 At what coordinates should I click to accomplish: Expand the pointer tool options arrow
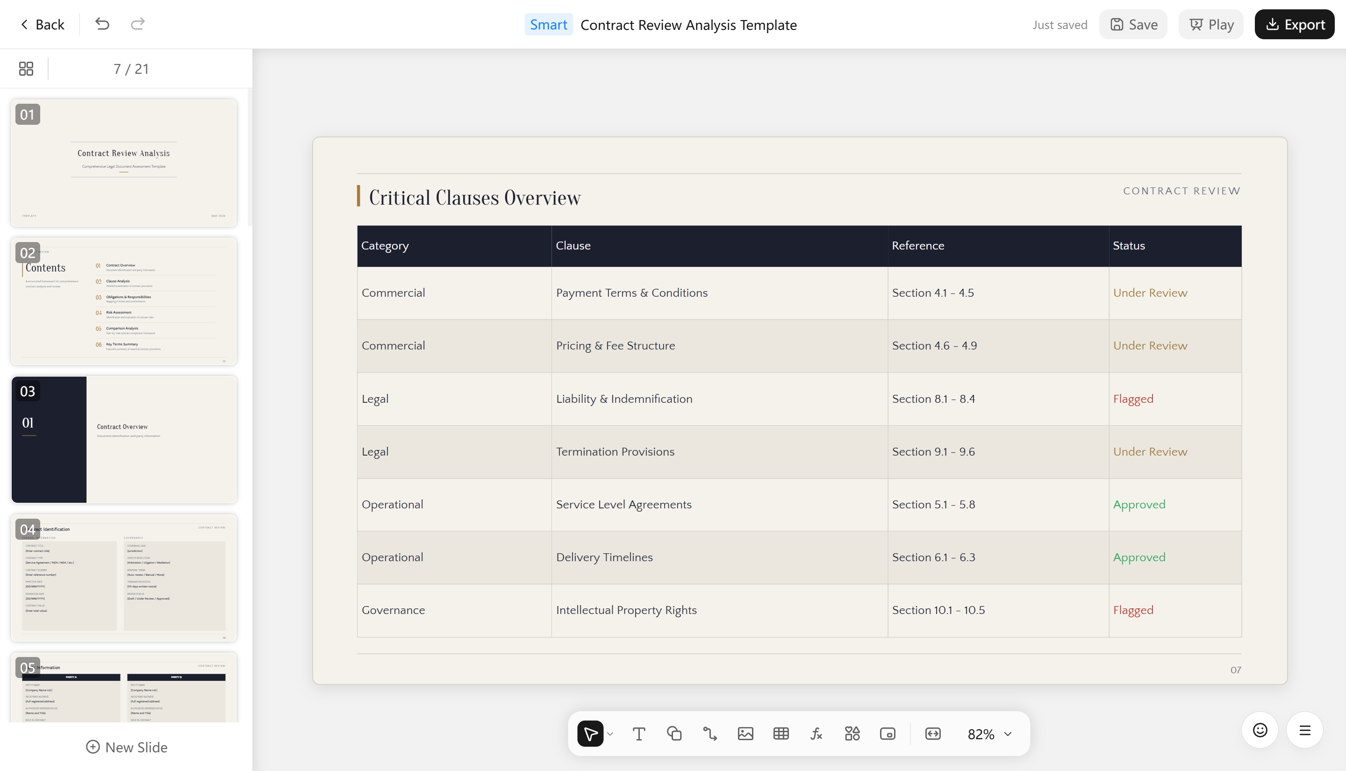pos(610,734)
